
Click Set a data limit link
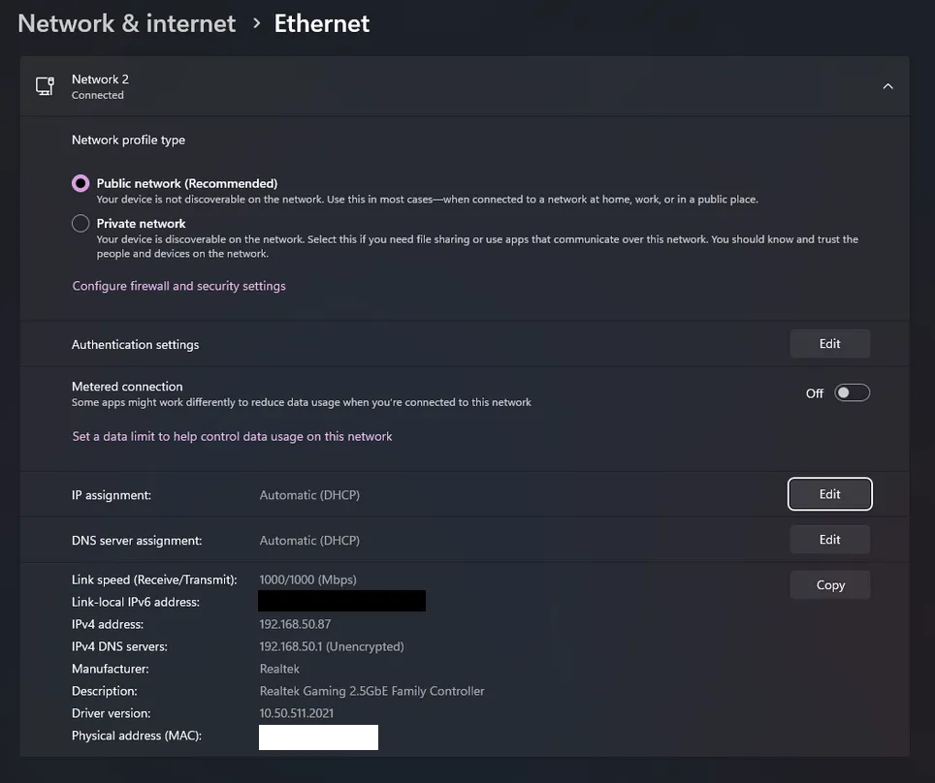[232, 436]
